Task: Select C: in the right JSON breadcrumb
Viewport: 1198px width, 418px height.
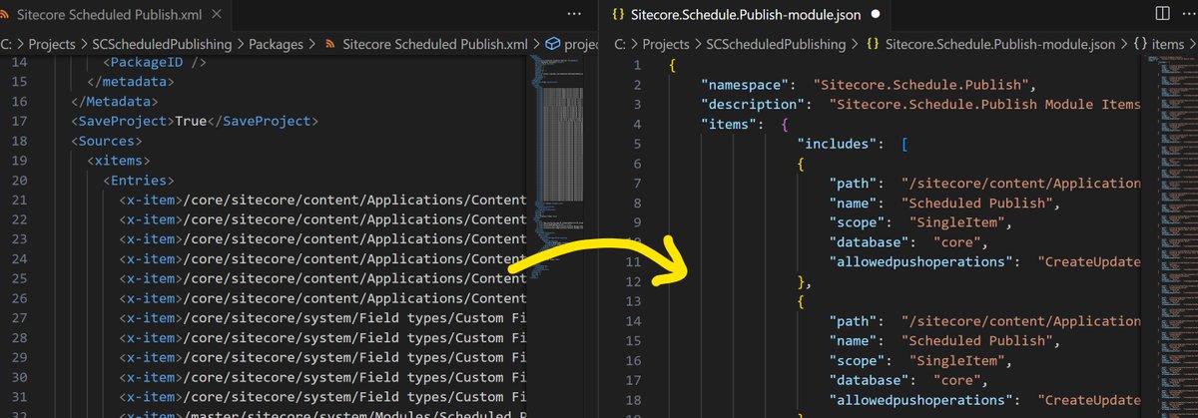Action: (x=620, y=44)
